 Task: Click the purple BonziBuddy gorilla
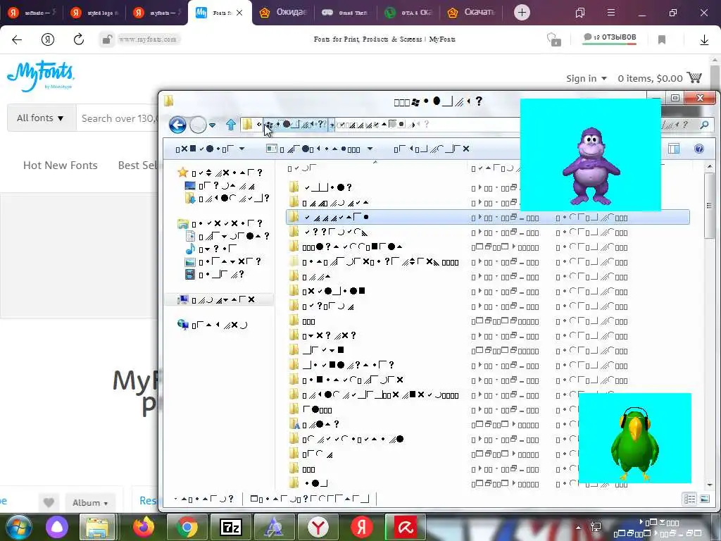[x=591, y=166]
